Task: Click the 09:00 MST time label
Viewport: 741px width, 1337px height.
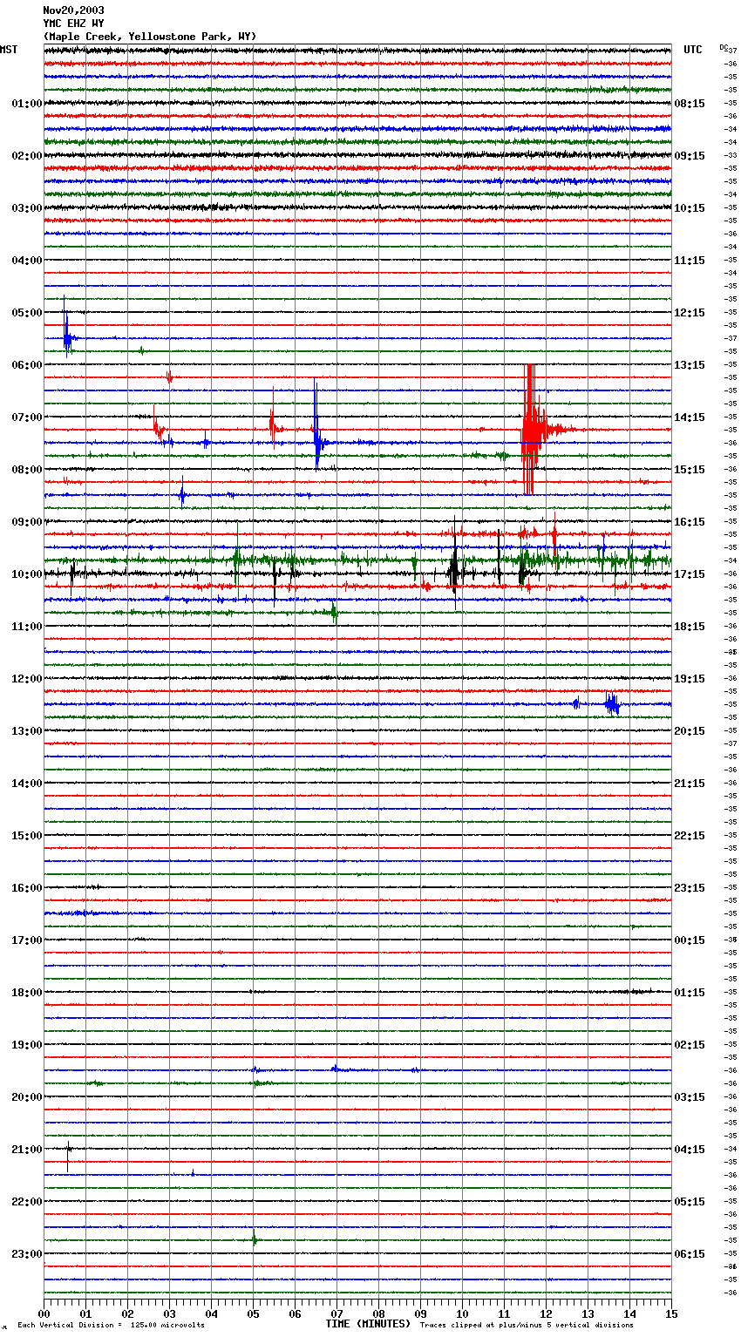Action: point(26,522)
